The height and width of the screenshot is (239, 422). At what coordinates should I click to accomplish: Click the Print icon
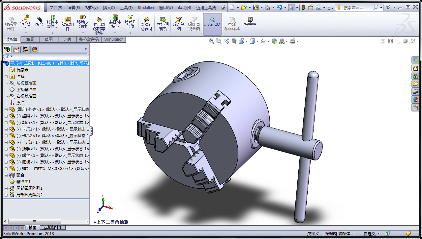click(268, 7)
